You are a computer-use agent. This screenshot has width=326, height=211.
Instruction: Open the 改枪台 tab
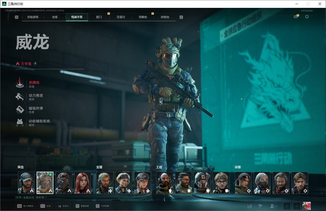pyautogui.click(x=165, y=17)
